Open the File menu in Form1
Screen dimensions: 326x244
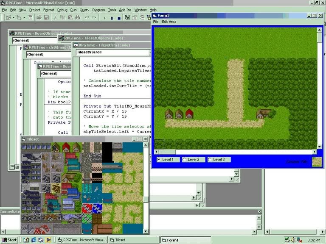click(155, 22)
